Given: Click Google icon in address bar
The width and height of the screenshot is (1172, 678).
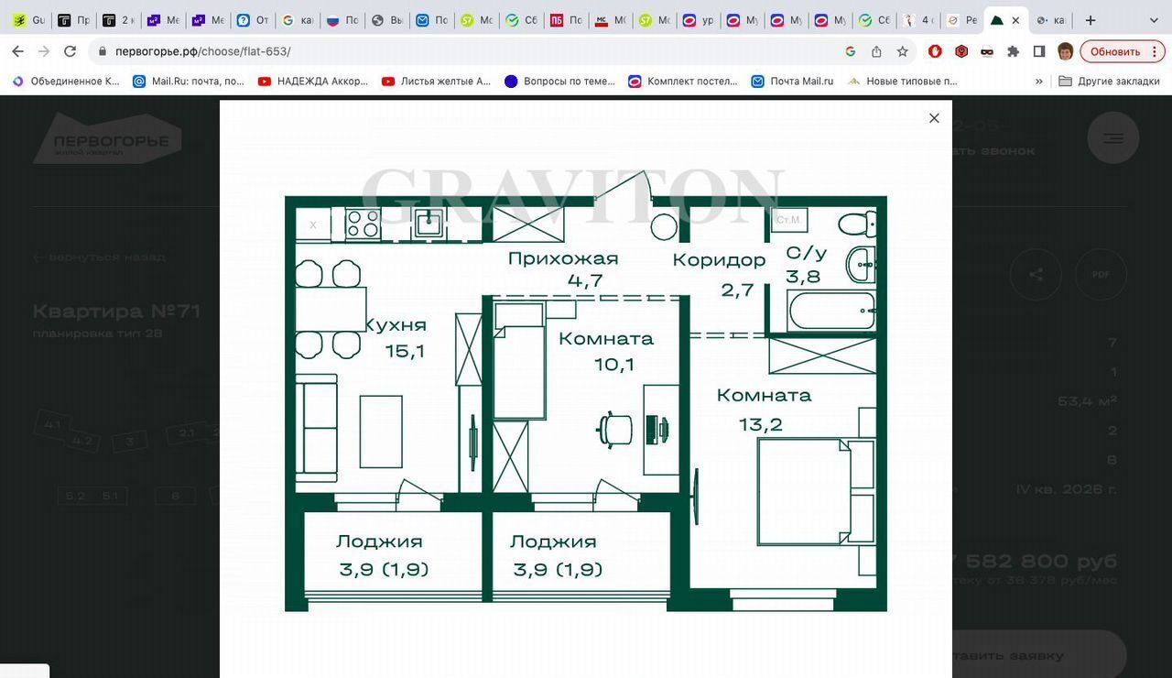Looking at the screenshot, I should 851,51.
